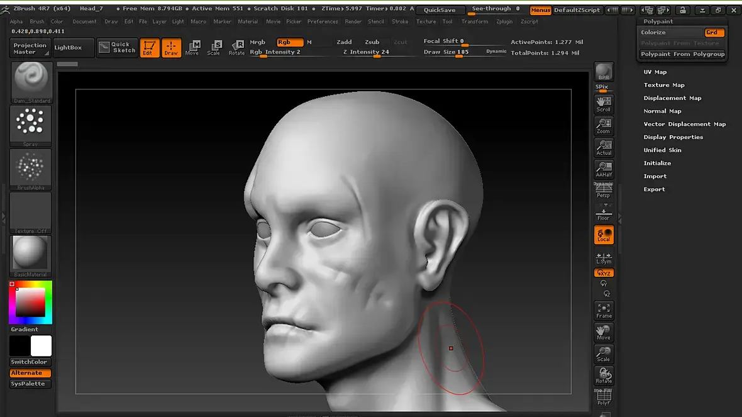The height and width of the screenshot is (417, 742).
Task: Open the Texture Off selector
Action: [x=31, y=213]
